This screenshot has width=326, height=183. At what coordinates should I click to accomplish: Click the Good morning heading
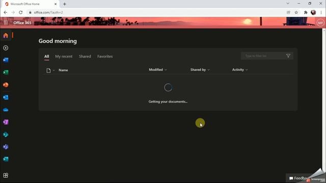(58, 41)
